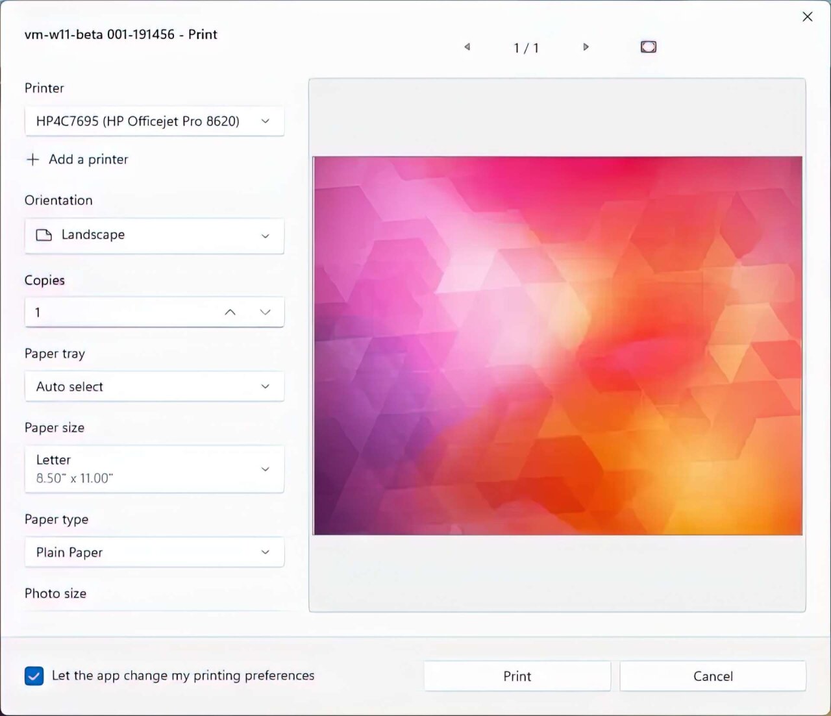This screenshot has width=831, height=716.
Task: Open the Paper tray Auto select dropdown
Action: [x=154, y=387]
